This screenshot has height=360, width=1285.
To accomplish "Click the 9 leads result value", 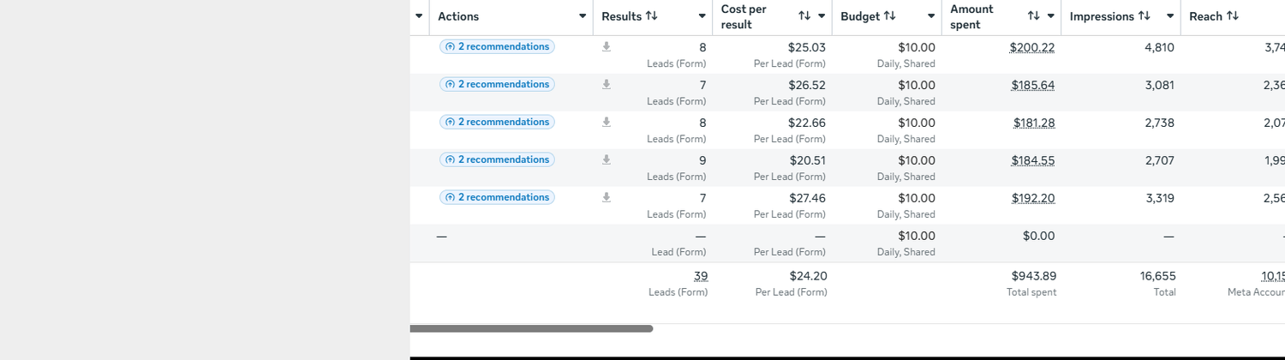I will (702, 161).
